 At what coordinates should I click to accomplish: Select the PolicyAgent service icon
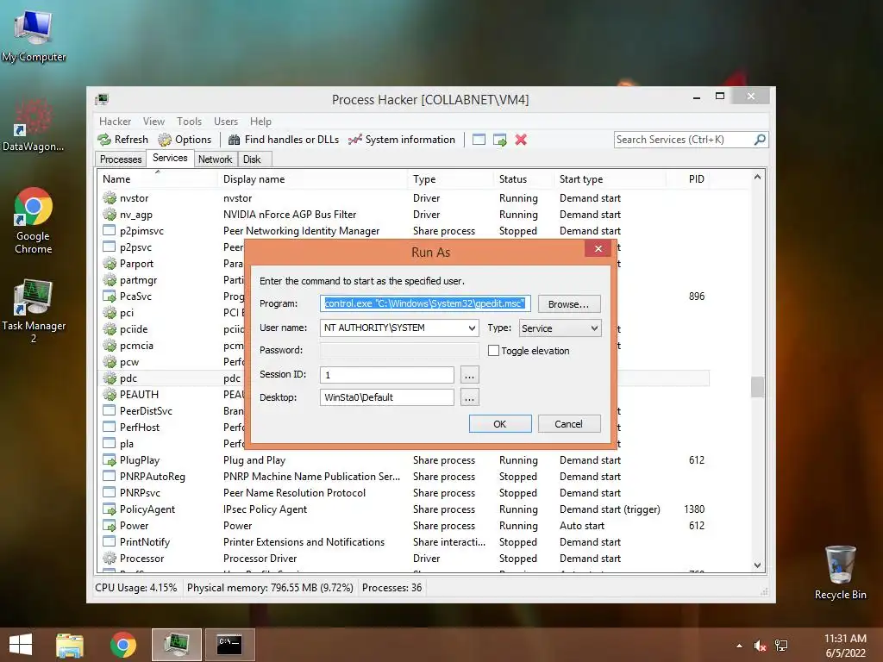click(110, 509)
